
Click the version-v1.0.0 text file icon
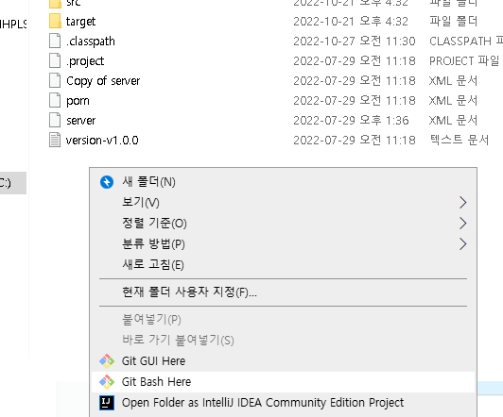tap(55, 141)
